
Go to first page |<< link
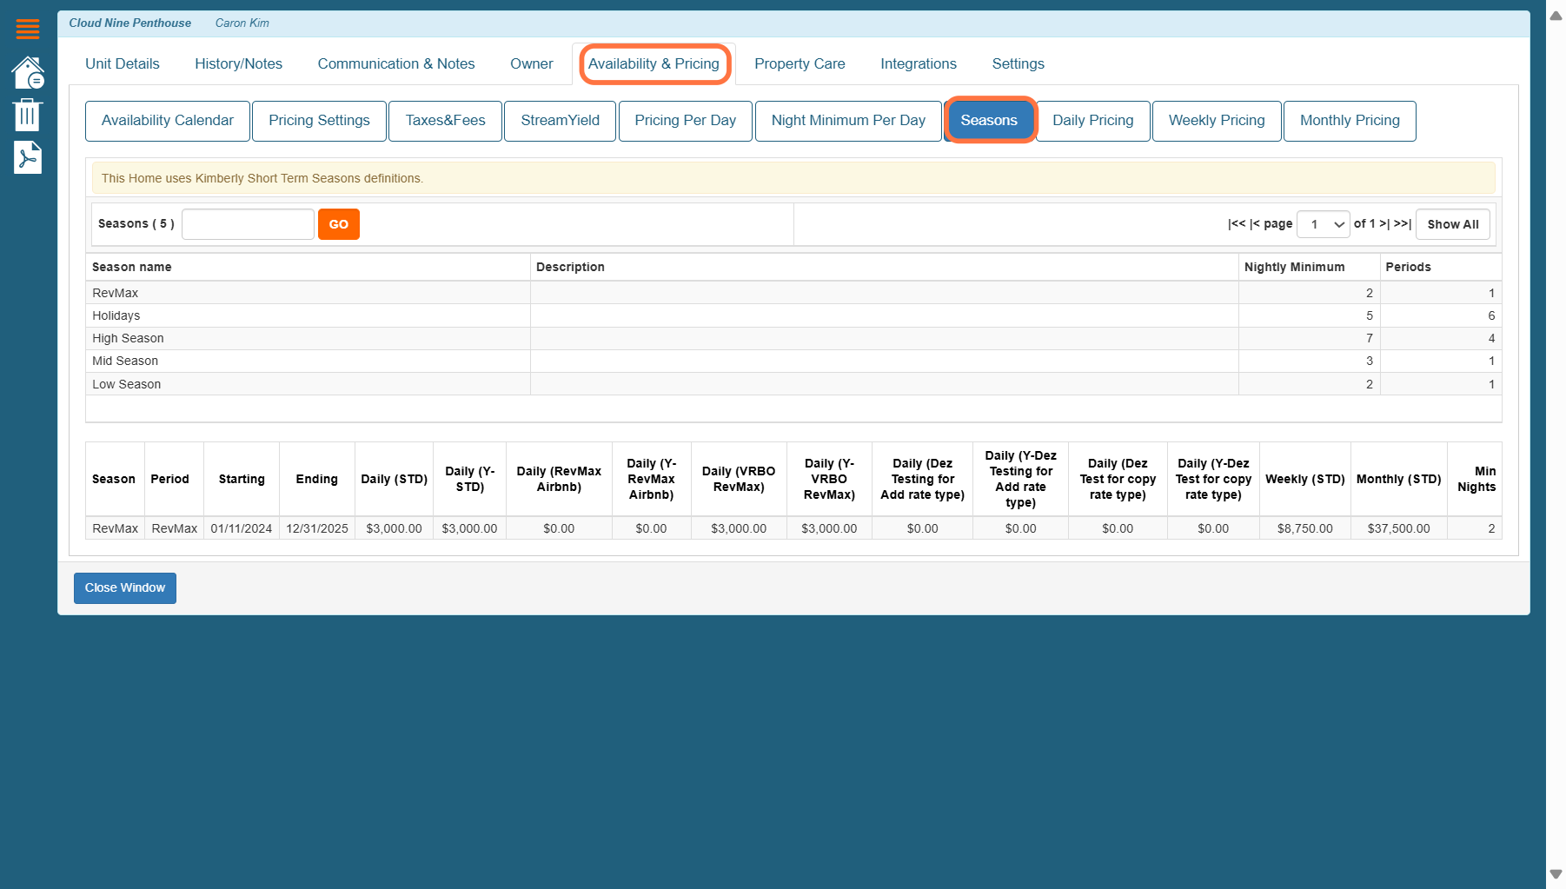[1237, 224]
